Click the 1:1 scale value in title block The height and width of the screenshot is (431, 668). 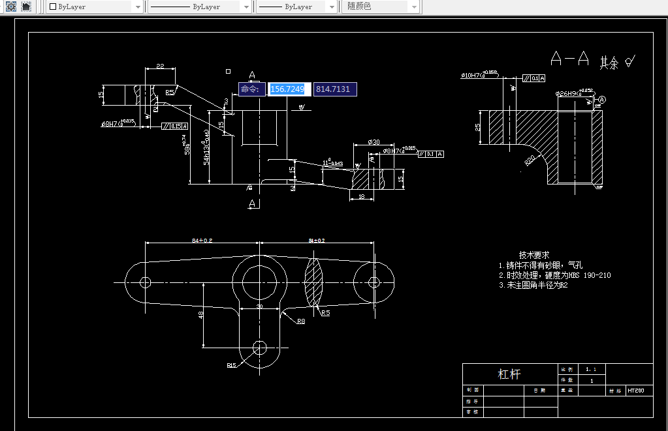(x=591, y=369)
